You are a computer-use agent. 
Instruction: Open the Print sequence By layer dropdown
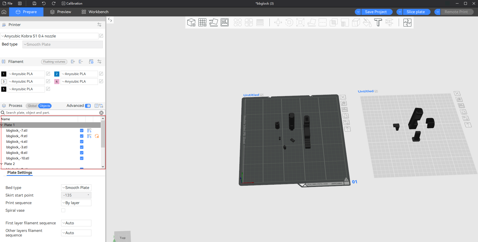[x=76, y=203]
